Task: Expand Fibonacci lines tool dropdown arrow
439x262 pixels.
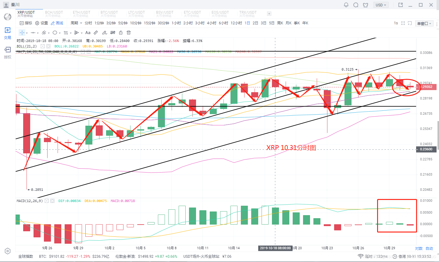Action: point(71,33)
